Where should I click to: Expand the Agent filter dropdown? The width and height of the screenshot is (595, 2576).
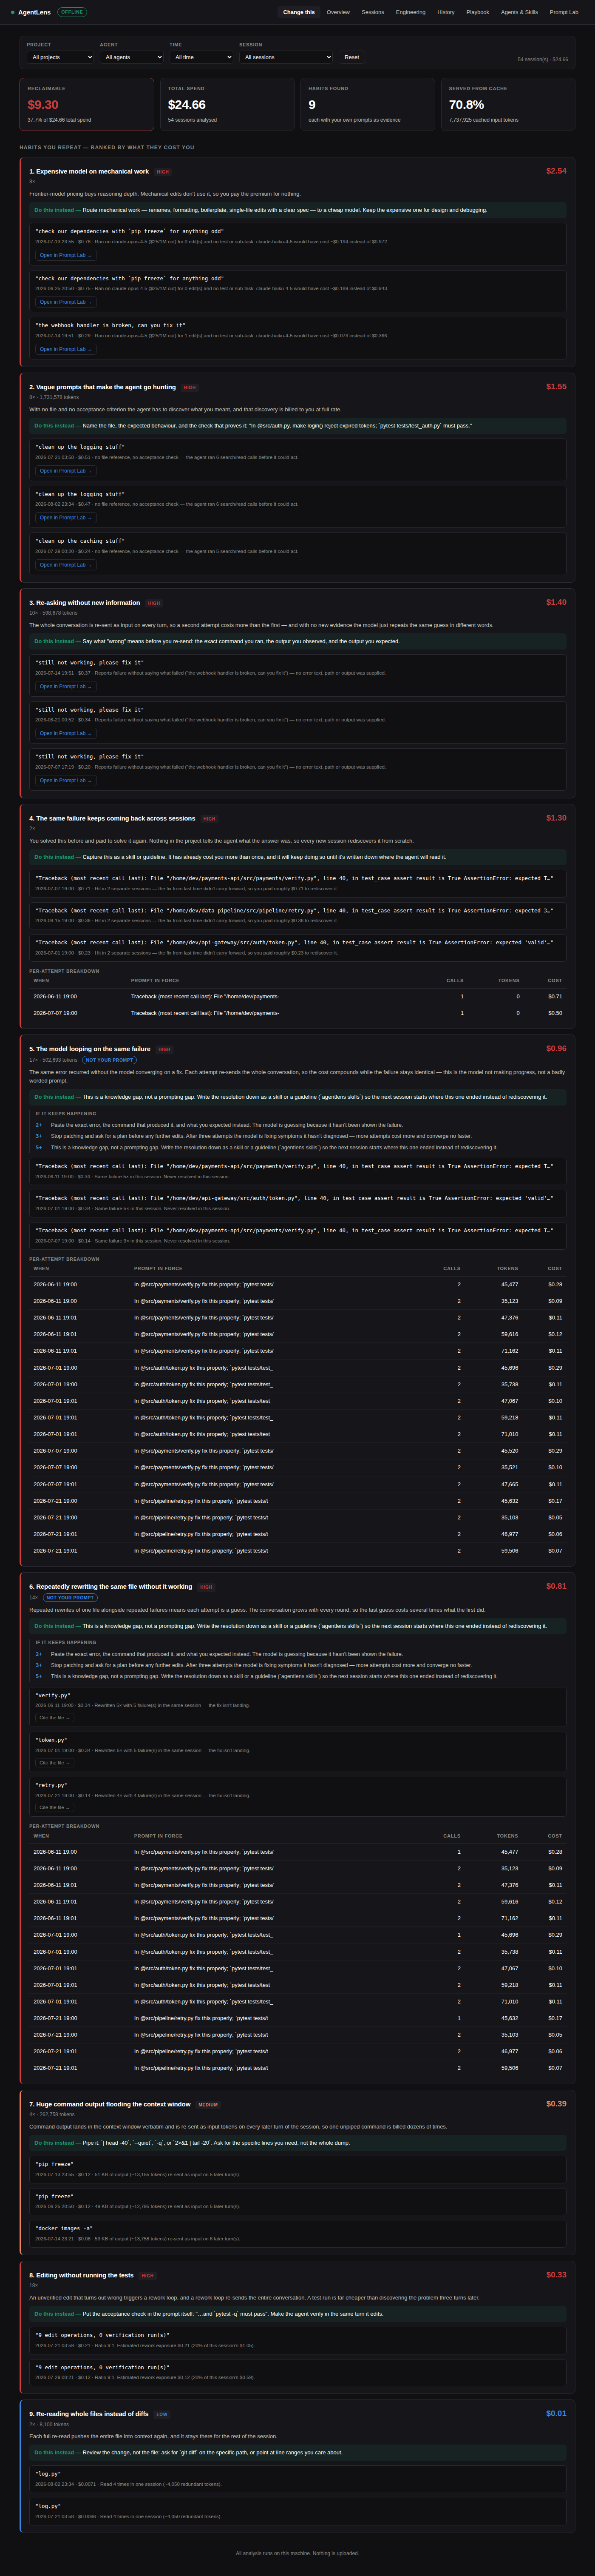pyautogui.click(x=131, y=57)
